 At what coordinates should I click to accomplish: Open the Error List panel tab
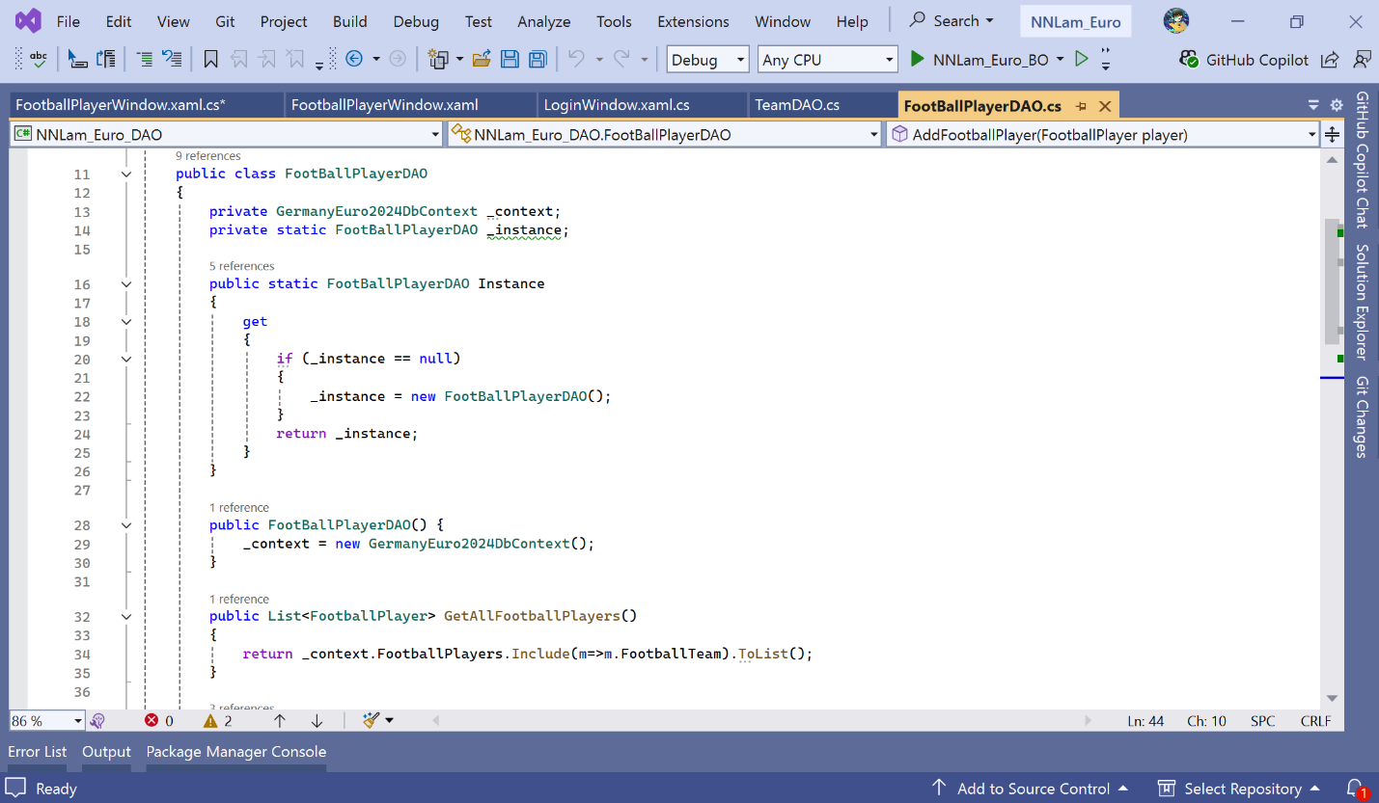(38, 751)
